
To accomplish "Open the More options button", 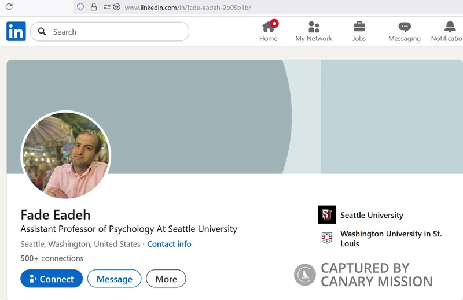I will 166,279.
